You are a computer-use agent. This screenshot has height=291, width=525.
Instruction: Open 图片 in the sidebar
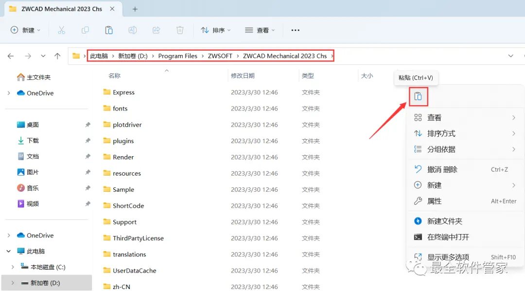tap(28, 172)
